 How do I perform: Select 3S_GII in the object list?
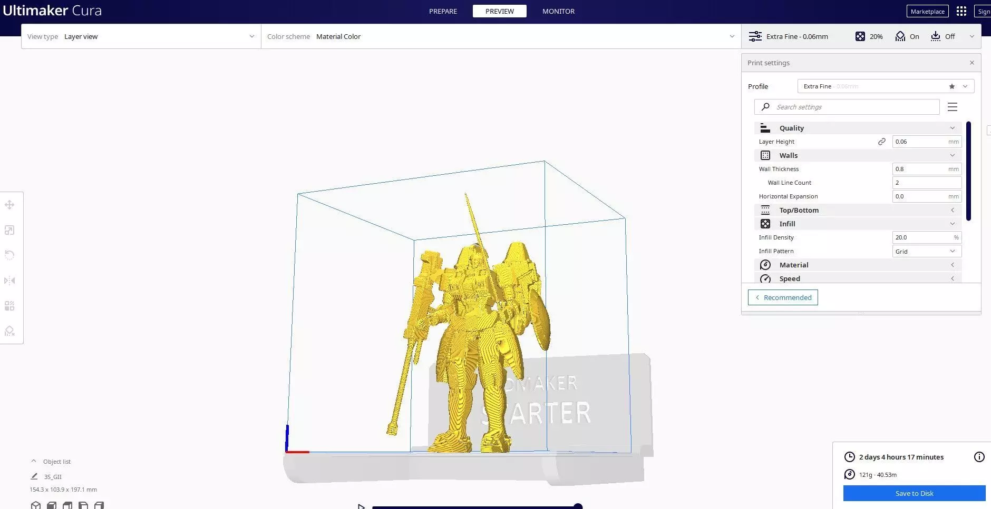pos(53,476)
